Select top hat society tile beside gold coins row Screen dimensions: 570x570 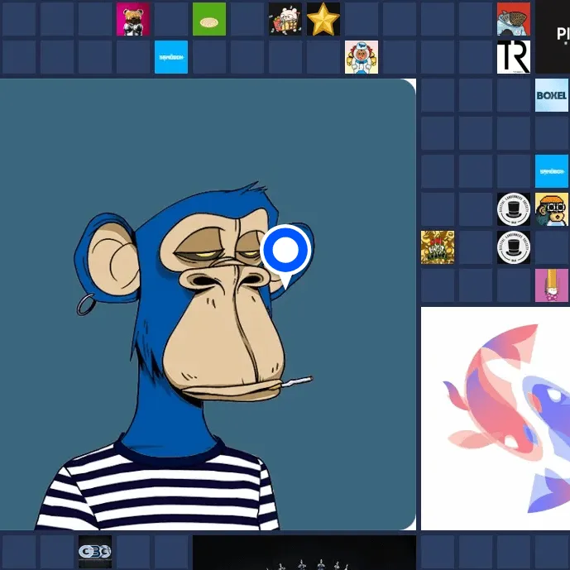click(x=514, y=247)
